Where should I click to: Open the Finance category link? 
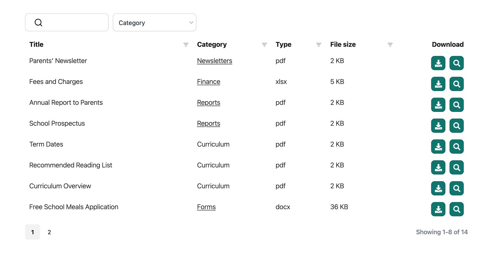tap(208, 82)
